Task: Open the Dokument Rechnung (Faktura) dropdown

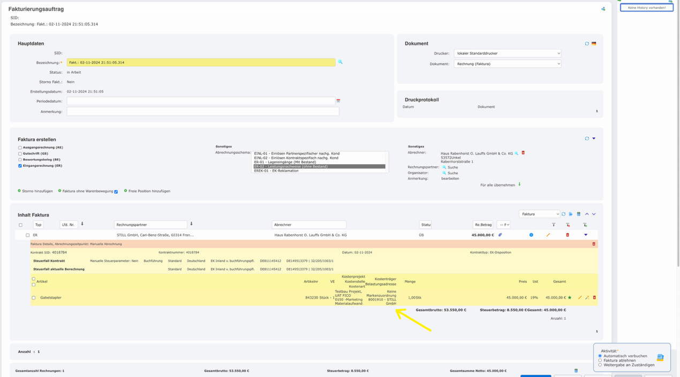Action: pos(507,64)
